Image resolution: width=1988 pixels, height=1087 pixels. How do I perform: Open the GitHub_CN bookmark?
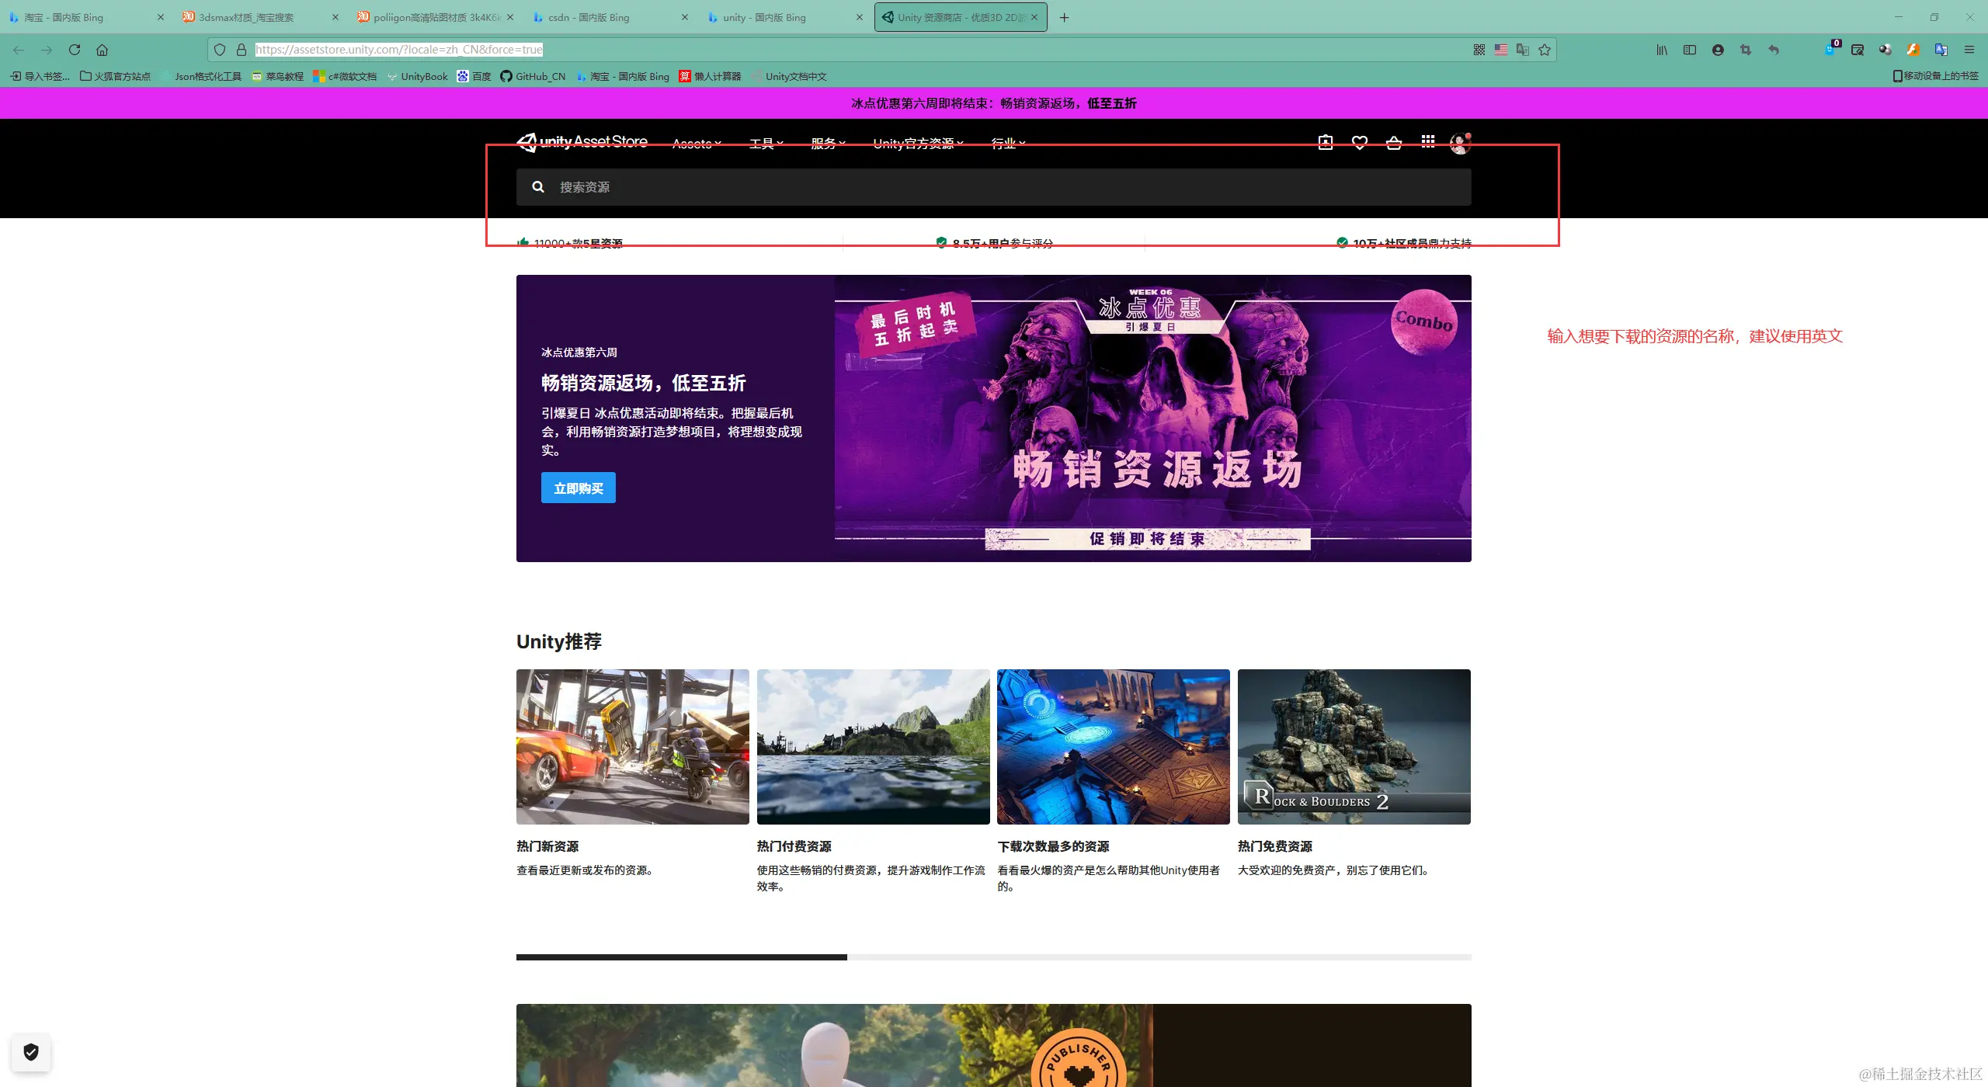tap(533, 76)
